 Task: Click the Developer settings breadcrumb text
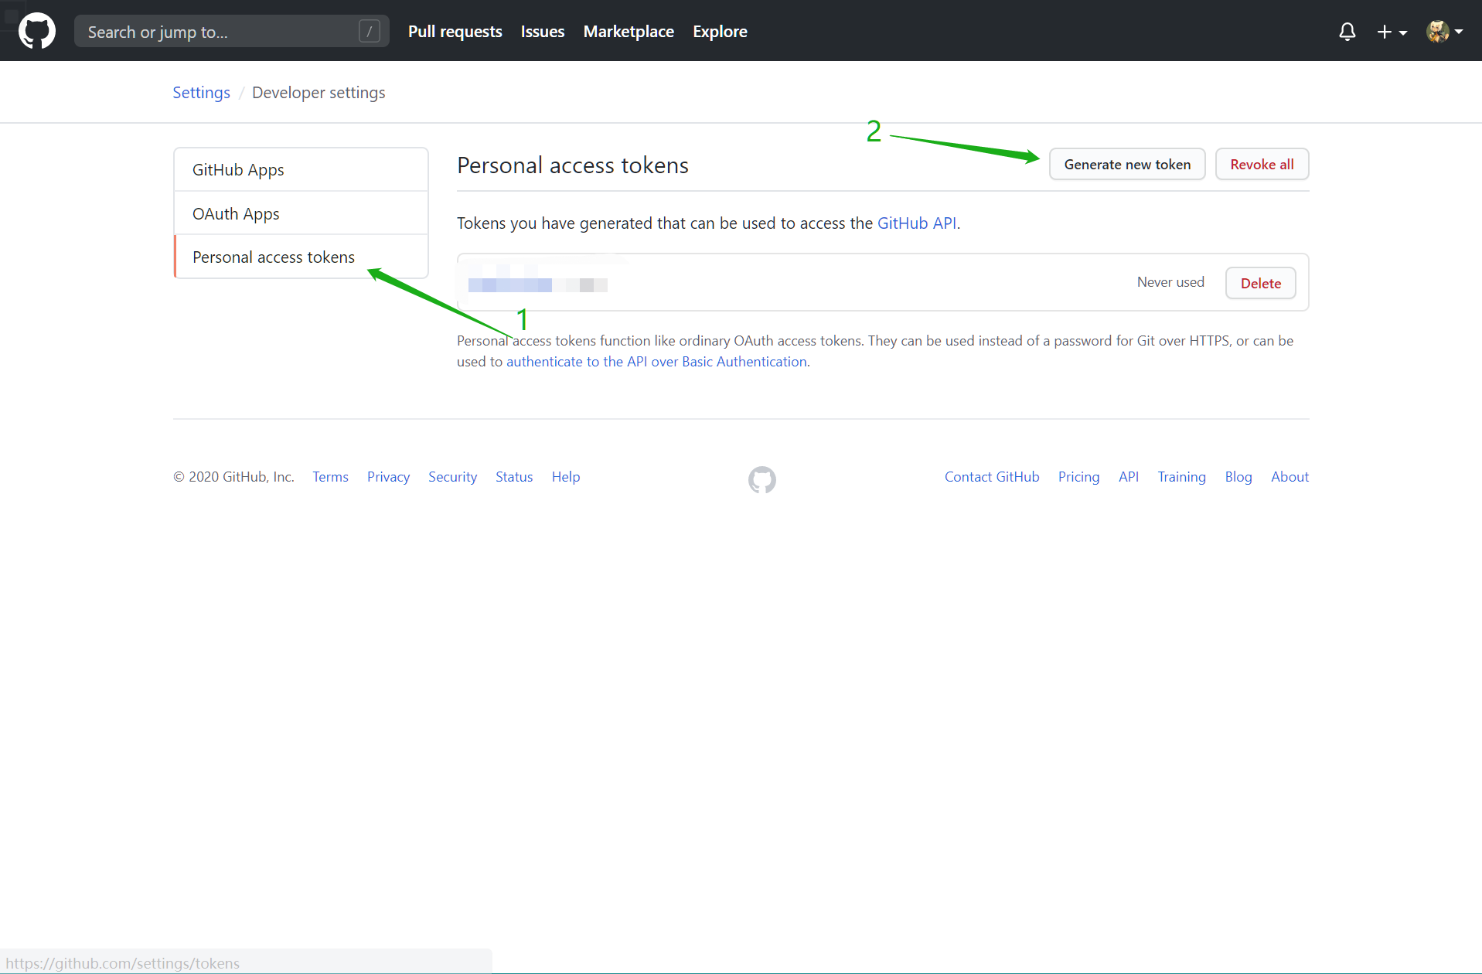click(x=319, y=93)
